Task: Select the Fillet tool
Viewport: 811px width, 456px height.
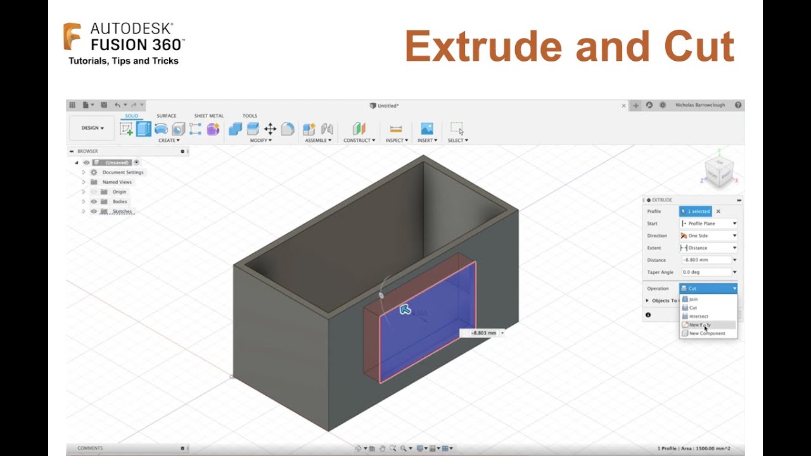Action: tap(288, 129)
